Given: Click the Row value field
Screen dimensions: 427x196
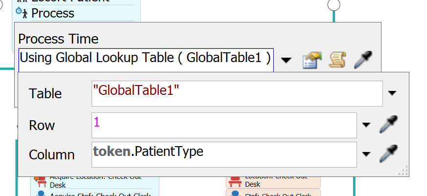Looking at the screenshot, I should click(224, 125).
